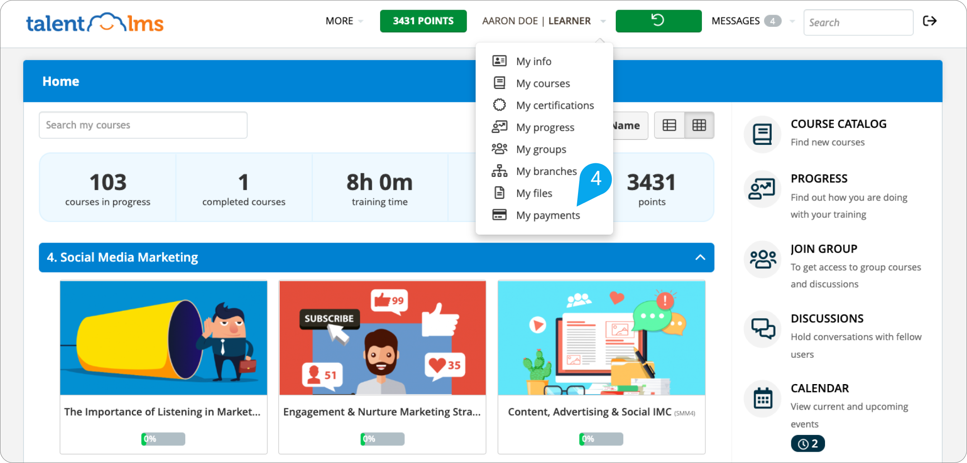Switch to list view layout
The width and height of the screenshot is (967, 463).
(x=669, y=125)
